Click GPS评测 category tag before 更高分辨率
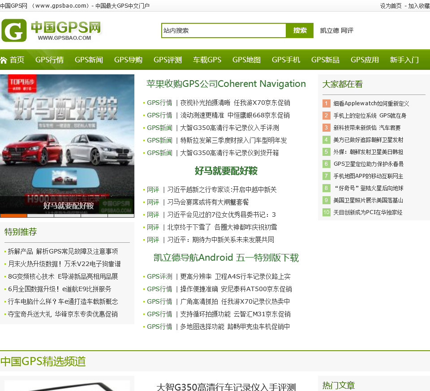 159,277
